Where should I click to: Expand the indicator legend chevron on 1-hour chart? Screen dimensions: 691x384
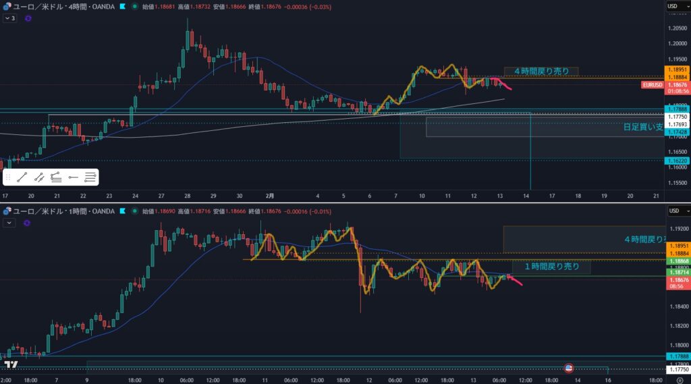click(8, 221)
